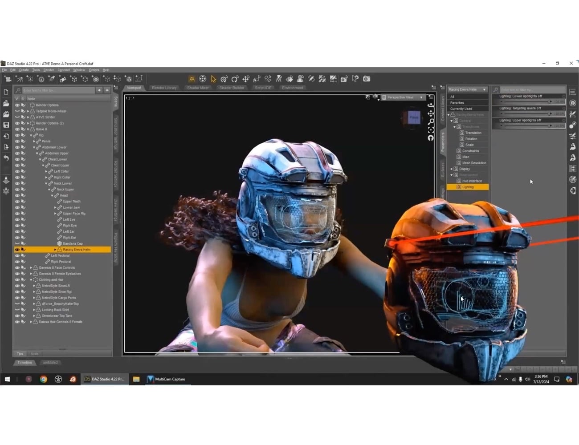
Task: Open the Perspective View dropdown
Action: 403,97
